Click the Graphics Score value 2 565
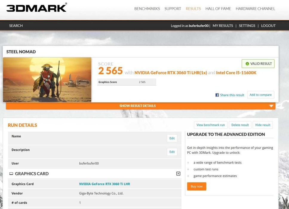 [142, 82]
